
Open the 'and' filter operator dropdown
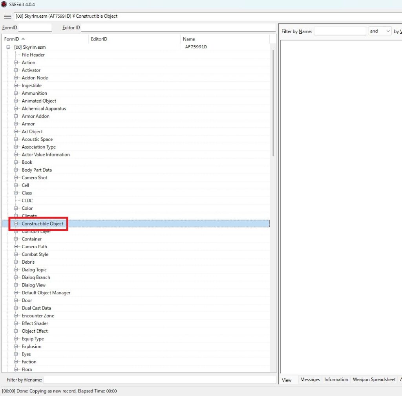[380, 31]
